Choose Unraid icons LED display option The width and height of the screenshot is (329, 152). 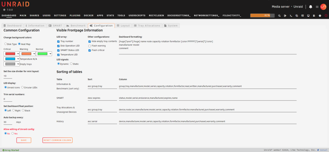click(6, 87)
